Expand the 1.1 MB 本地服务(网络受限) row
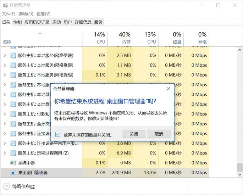243x195 pixels. 5,65
